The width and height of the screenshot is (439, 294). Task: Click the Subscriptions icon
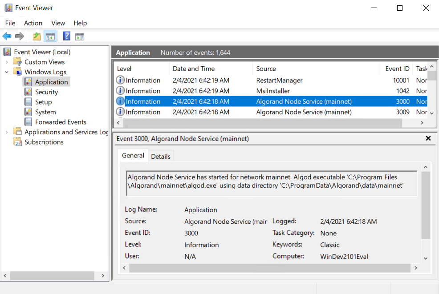point(17,142)
